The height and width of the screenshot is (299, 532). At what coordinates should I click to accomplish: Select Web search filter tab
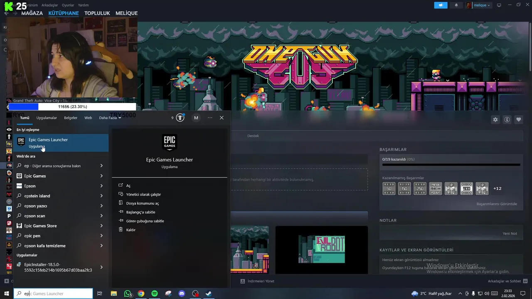tap(88, 118)
